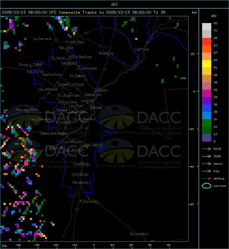Select the green 20-30 dBZ color swatch
Viewport: 229px width, 249px height.
tap(207, 123)
